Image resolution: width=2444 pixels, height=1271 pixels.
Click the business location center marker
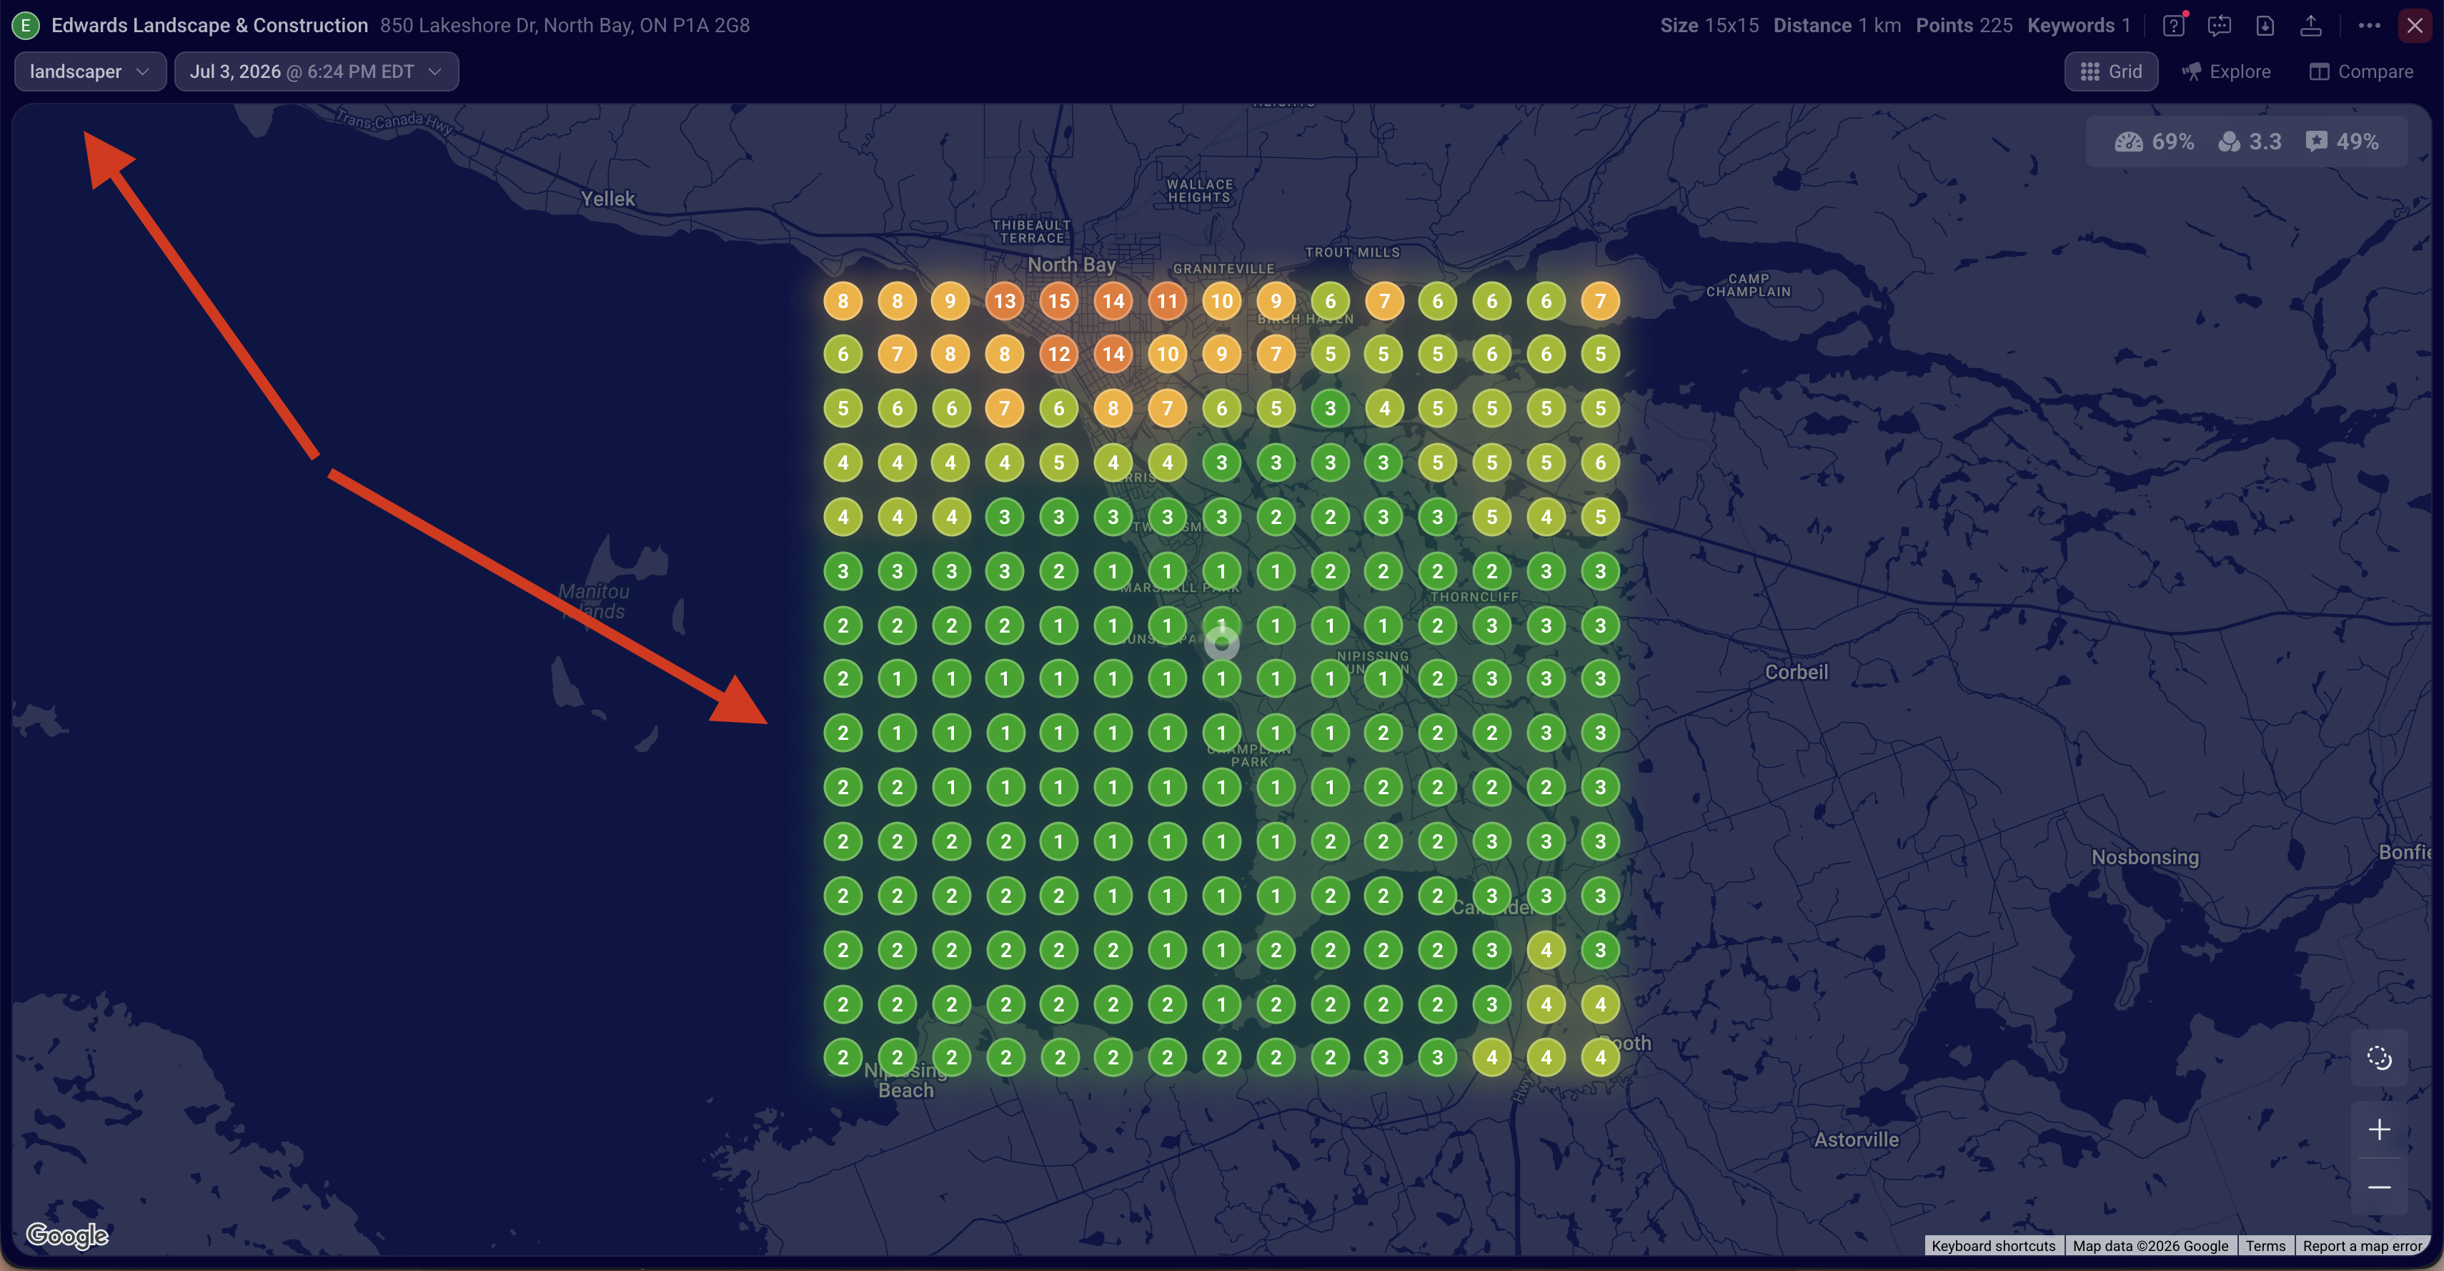coord(1222,643)
